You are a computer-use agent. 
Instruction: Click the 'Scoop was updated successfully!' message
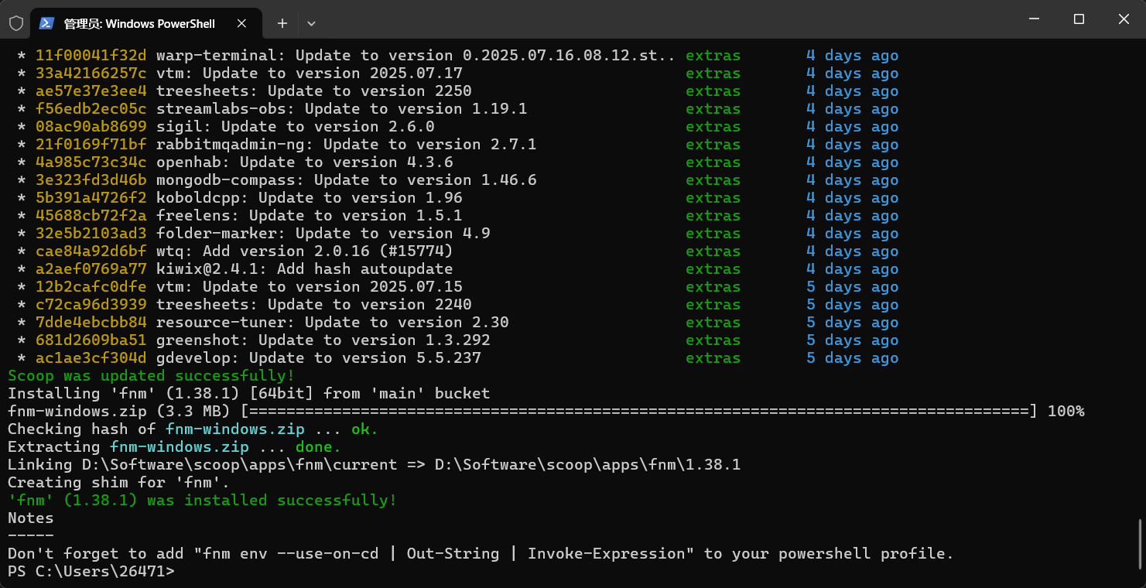[151, 376]
